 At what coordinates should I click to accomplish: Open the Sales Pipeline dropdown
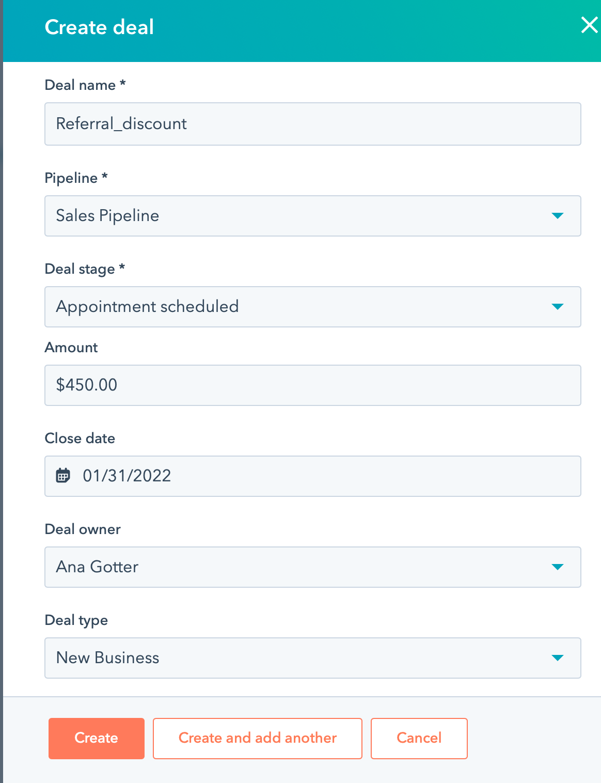pos(312,216)
